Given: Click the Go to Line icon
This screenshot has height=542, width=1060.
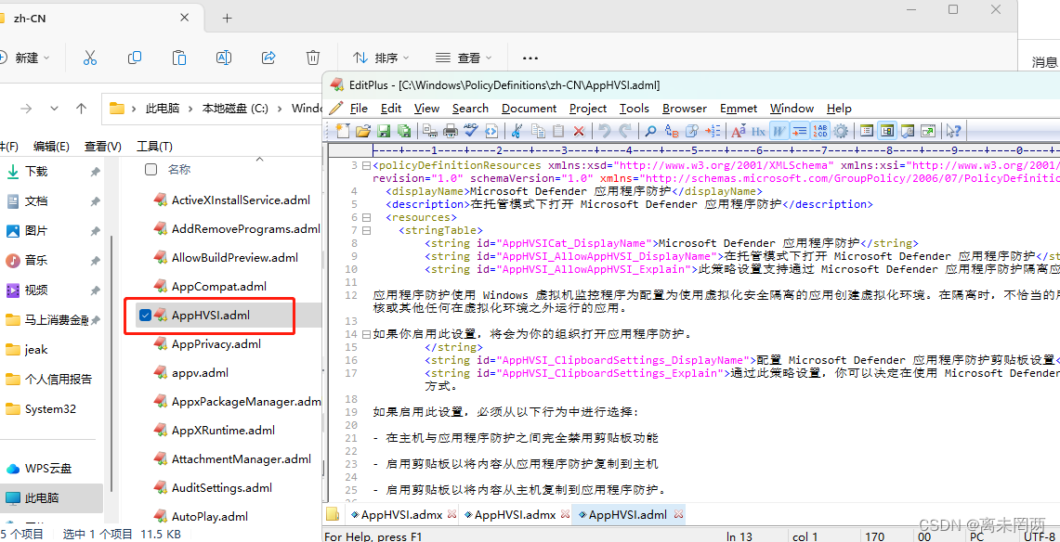Looking at the screenshot, I should 713,131.
